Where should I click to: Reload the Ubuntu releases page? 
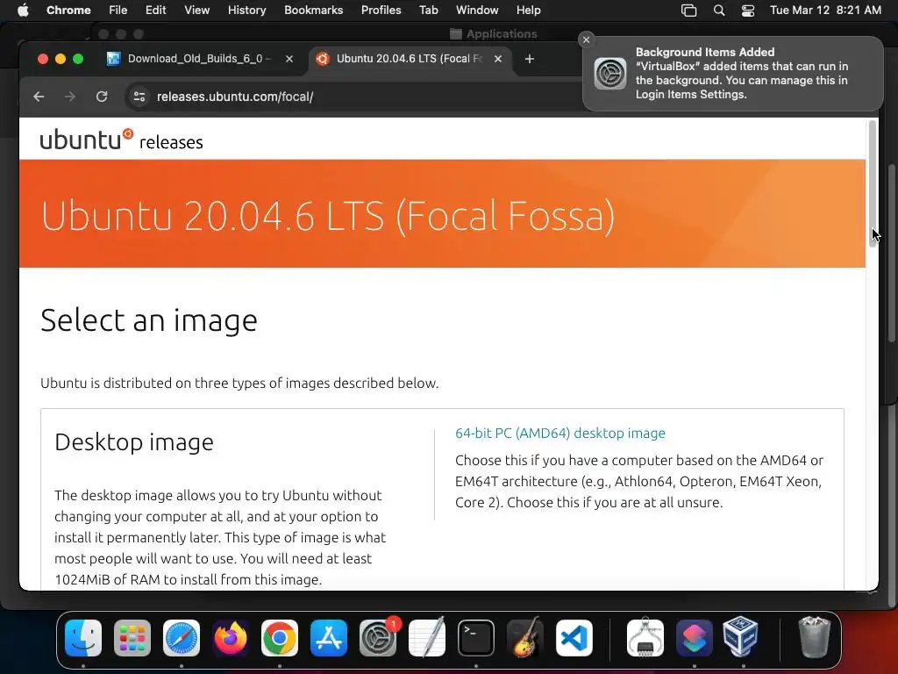pos(102,97)
